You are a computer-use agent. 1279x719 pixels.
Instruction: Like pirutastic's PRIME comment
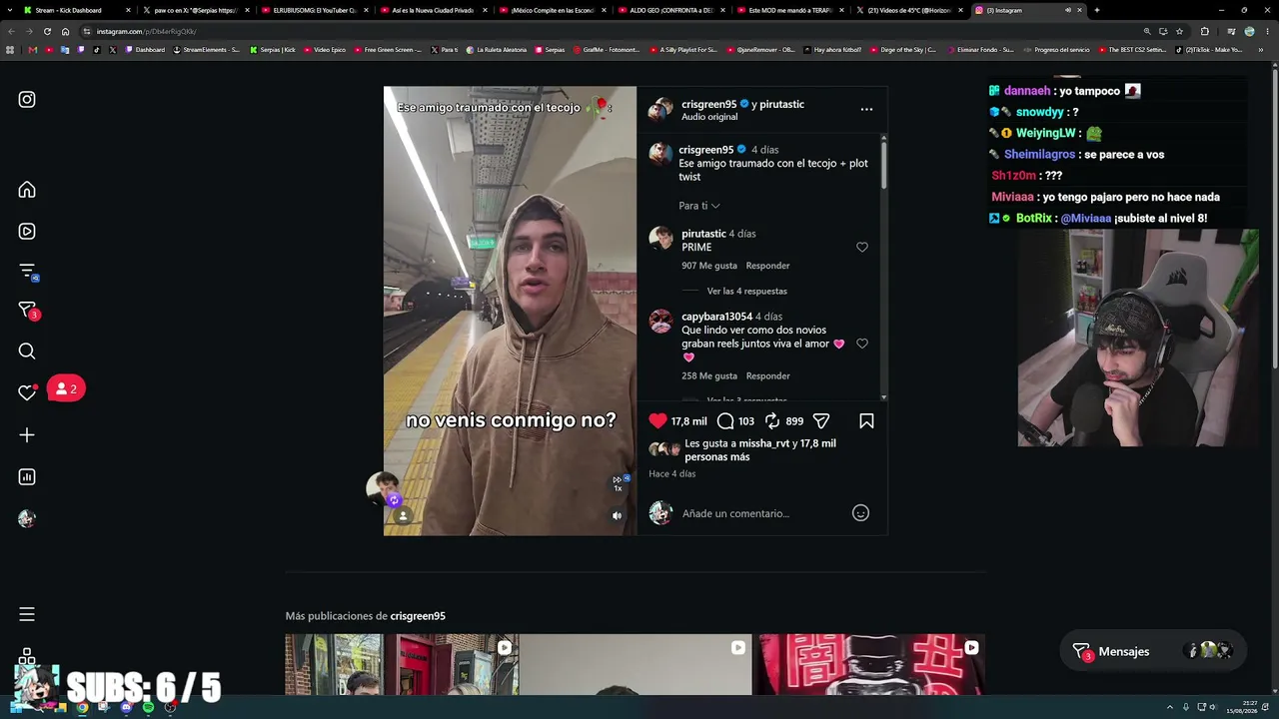(862, 248)
